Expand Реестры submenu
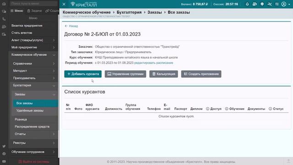Image resolution: width=293 pixels, height=165 pixels. point(34,143)
